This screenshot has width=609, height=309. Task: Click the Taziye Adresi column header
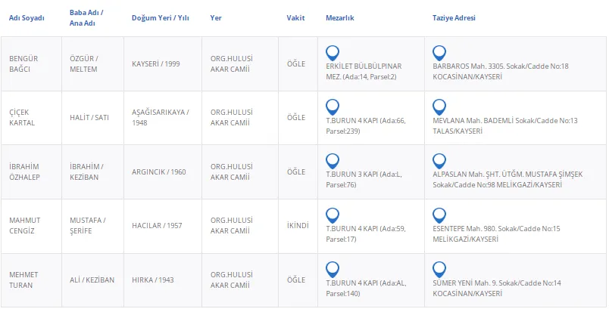click(x=454, y=17)
